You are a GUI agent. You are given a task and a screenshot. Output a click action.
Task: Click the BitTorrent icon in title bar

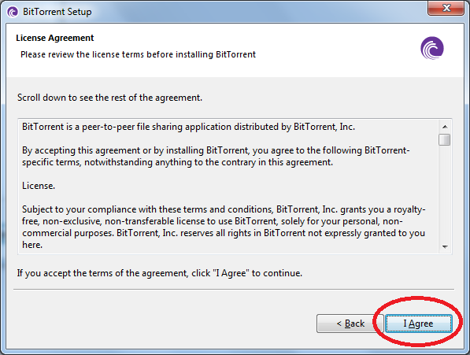(x=13, y=12)
